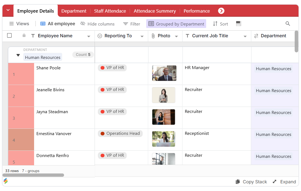Click the HR Manager job title cell
The height and width of the screenshot is (191, 301).
217,74
